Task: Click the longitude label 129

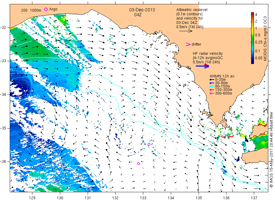Action: 32,198
